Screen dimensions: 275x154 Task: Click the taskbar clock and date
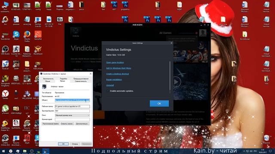coord(263,151)
